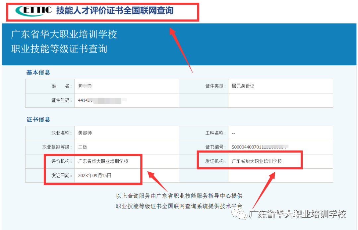This screenshot has height=230, width=358.
Task: Click the CETTIC logo in the header
Action: click(33, 11)
